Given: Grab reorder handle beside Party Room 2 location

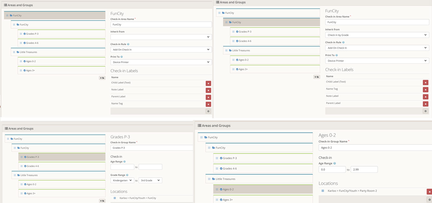Looking at the screenshot, I should pyautogui.click(x=323, y=191).
